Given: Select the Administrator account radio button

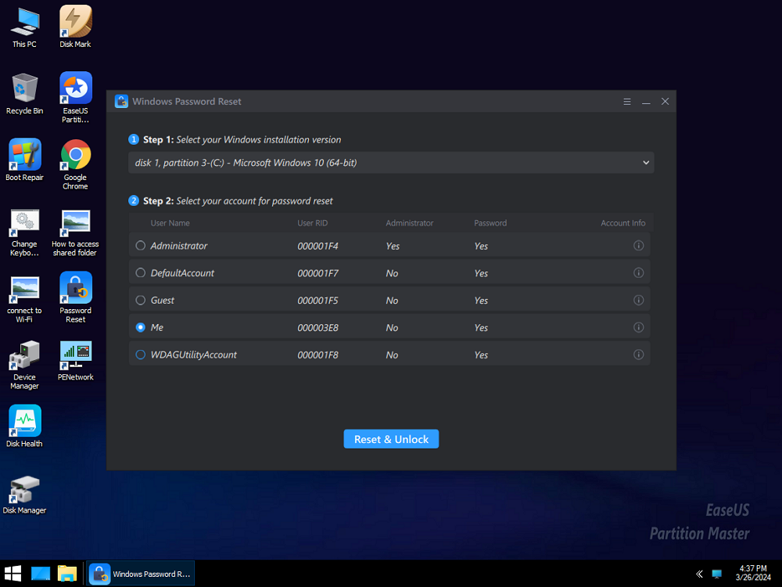Looking at the screenshot, I should [141, 246].
